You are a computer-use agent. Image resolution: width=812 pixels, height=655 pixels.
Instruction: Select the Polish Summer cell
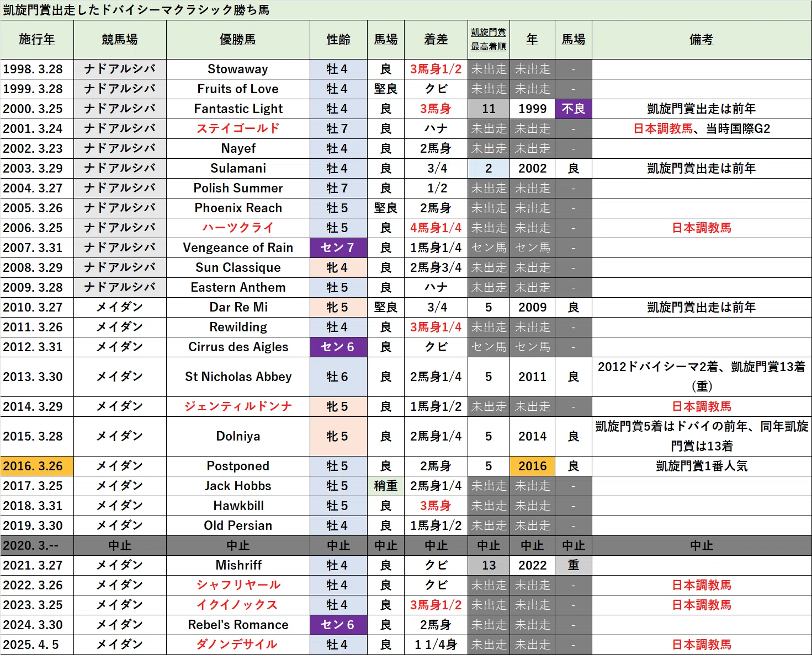238,188
